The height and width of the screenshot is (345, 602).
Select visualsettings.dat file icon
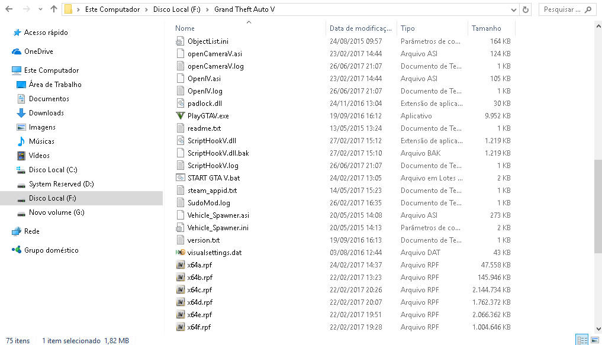pyautogui.click(x=180, y=253)
